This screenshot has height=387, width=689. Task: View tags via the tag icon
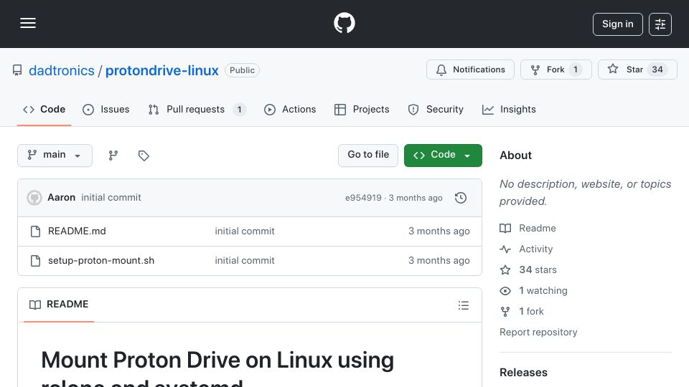point(144,156)
